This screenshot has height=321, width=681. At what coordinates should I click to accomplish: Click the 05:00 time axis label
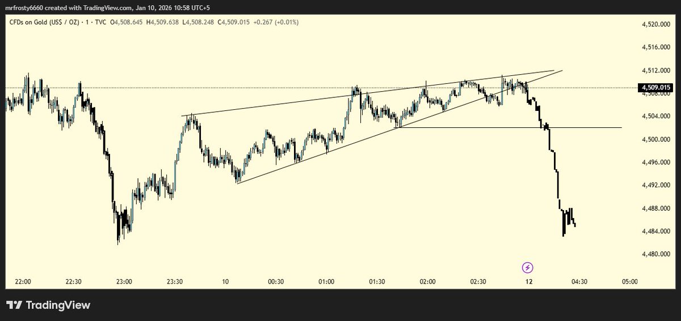629,282
